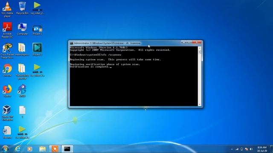
Task: Click the cmd window scrollbar thumb
Action: click(200, 52)
